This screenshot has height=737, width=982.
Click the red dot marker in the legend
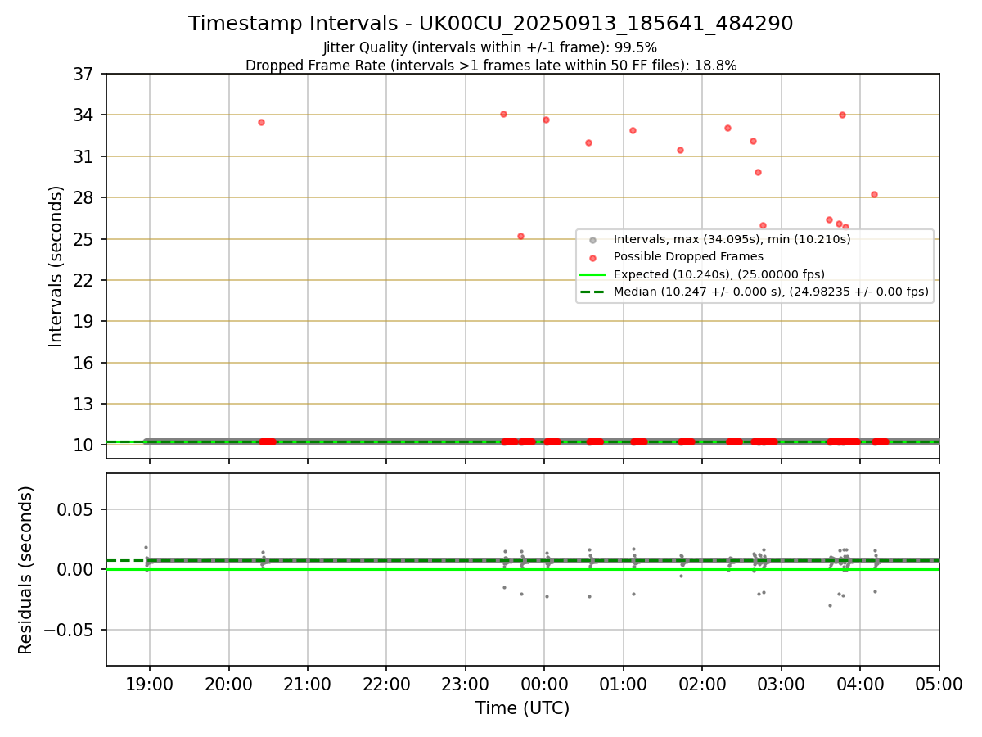pos(593,257)
